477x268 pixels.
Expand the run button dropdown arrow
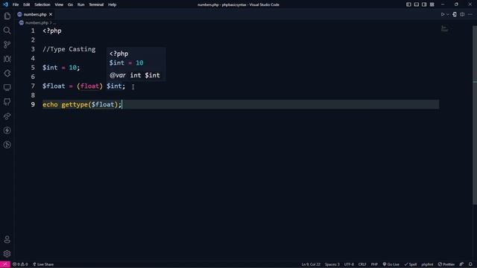pos(447,14)
